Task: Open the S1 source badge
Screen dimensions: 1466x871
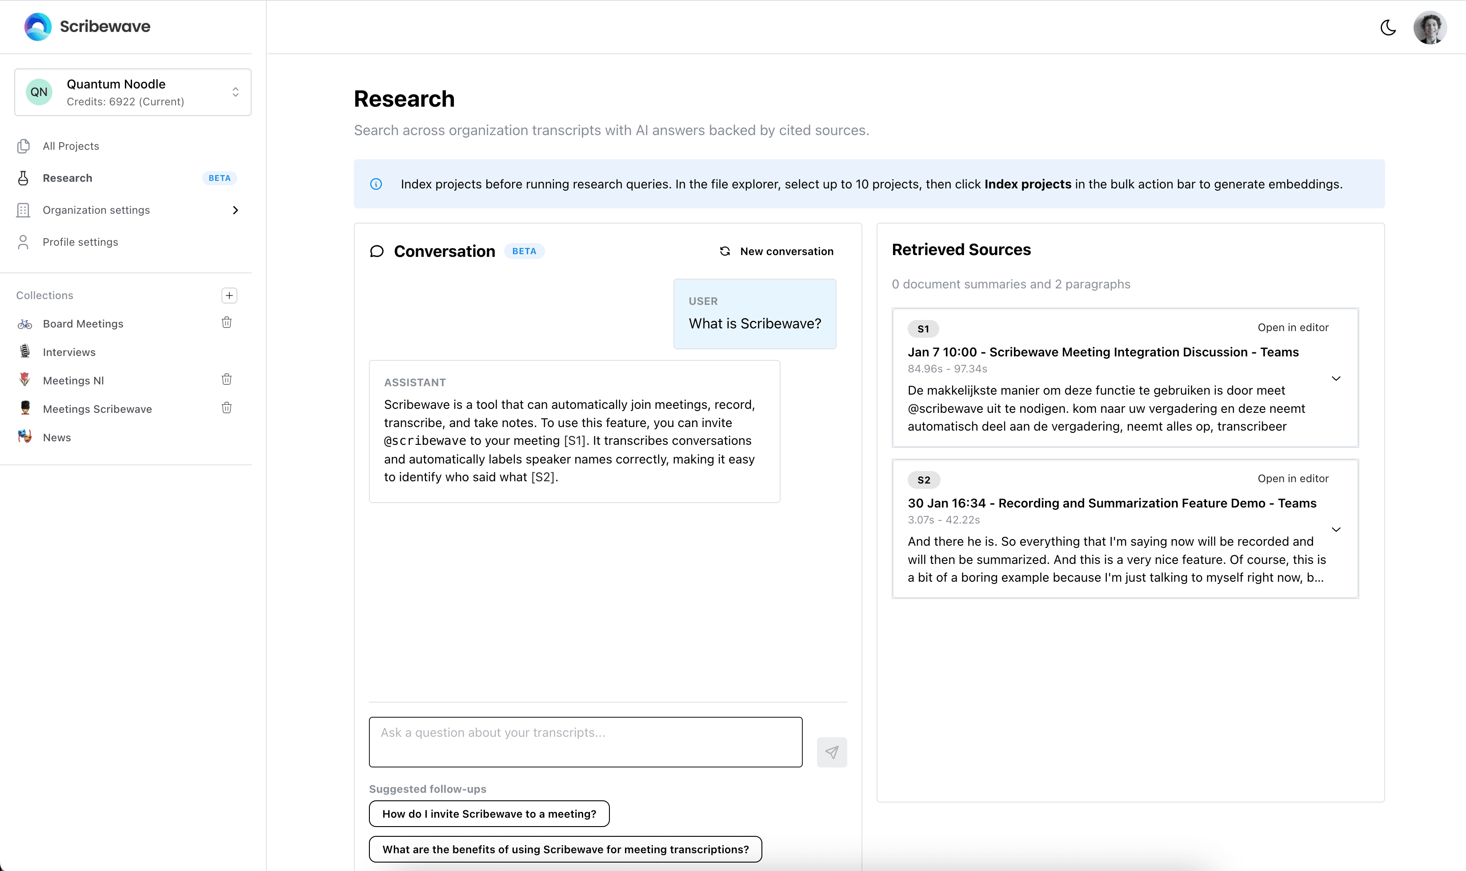Action: (923, 329)
